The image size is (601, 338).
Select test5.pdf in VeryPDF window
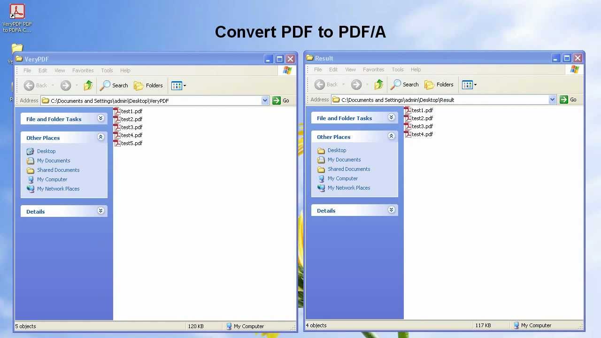coord(128,143)
